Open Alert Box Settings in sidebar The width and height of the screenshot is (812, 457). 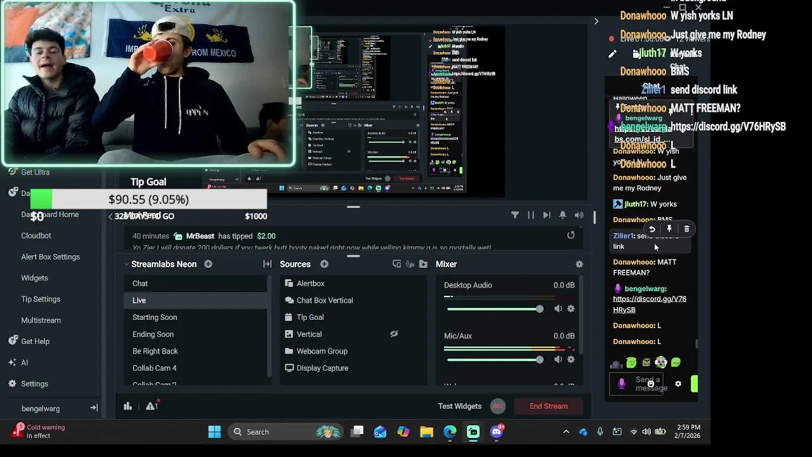point(50,257)
